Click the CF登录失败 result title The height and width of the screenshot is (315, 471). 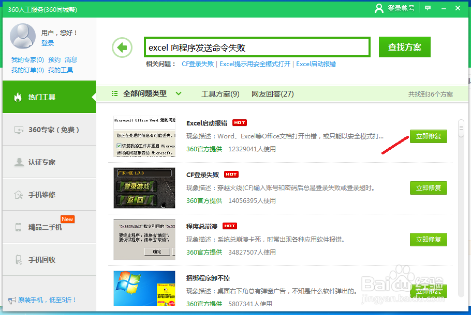coord(202,175)
